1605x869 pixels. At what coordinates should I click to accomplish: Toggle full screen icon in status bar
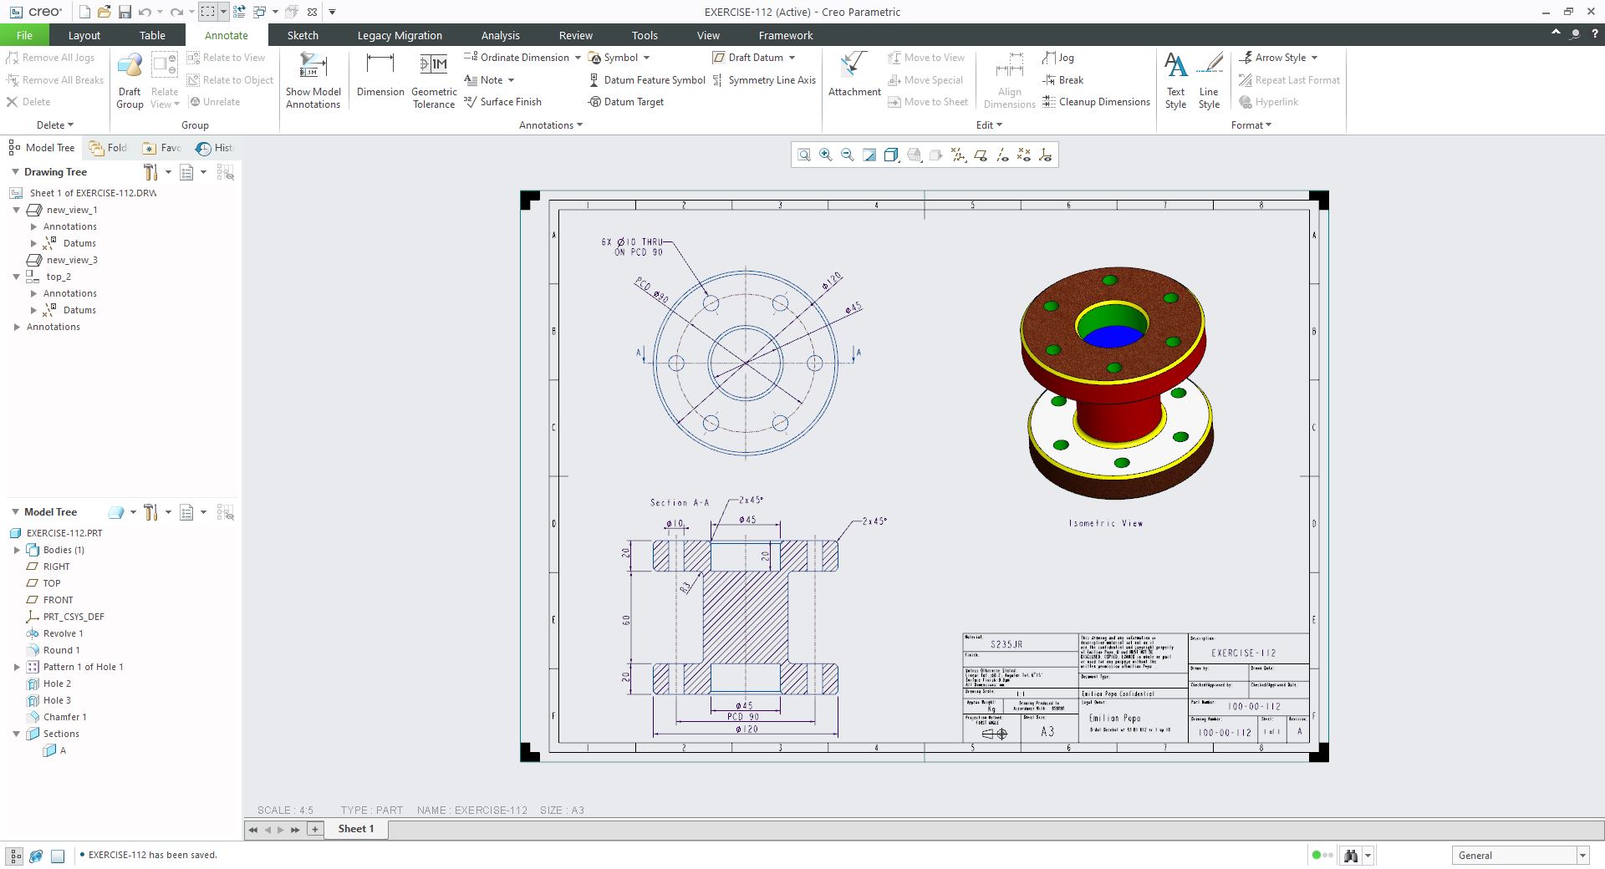tap(58, 856)
